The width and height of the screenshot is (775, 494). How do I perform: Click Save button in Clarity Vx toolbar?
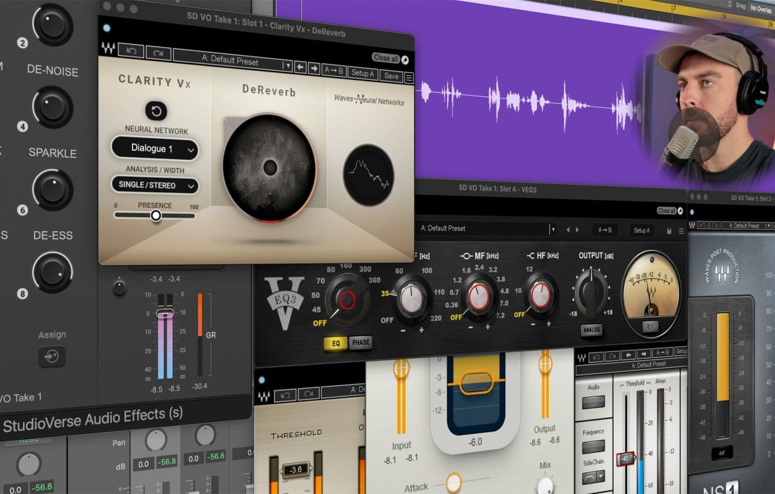coord(392,76)
